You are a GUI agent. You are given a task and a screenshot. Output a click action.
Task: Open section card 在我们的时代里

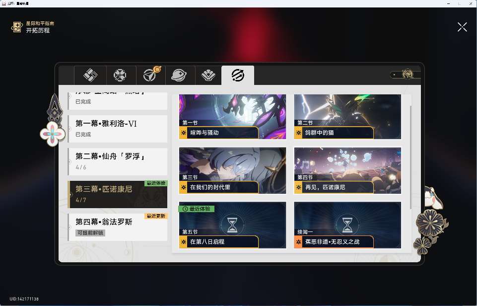pos(232,170)
